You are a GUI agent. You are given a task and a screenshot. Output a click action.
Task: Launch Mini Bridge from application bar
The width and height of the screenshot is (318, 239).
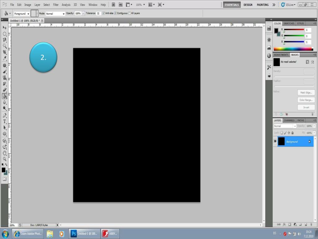pos(120,5)
